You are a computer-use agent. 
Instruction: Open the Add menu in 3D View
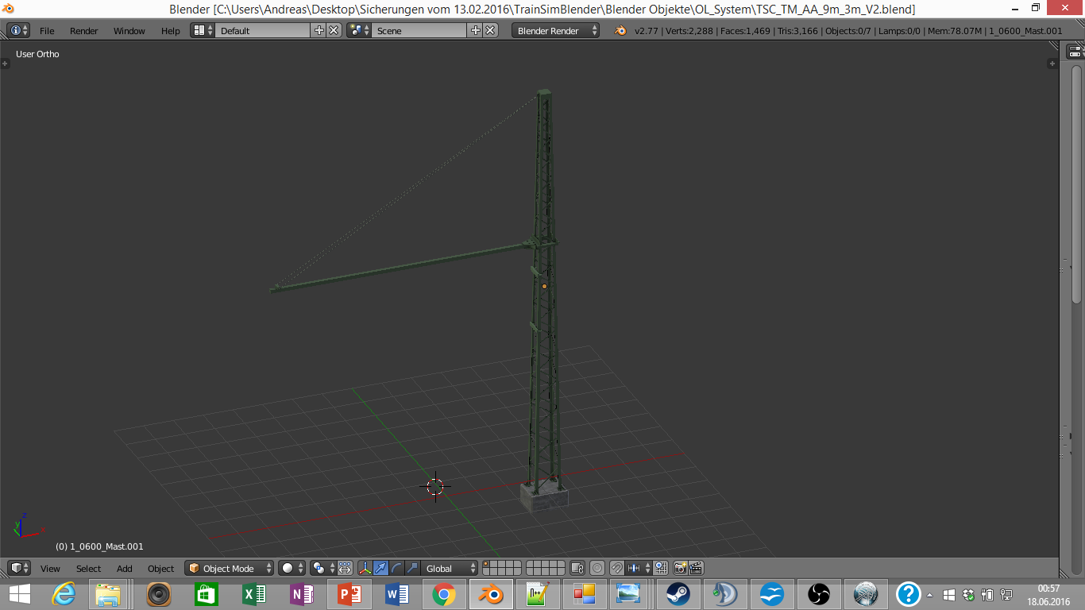125,569
